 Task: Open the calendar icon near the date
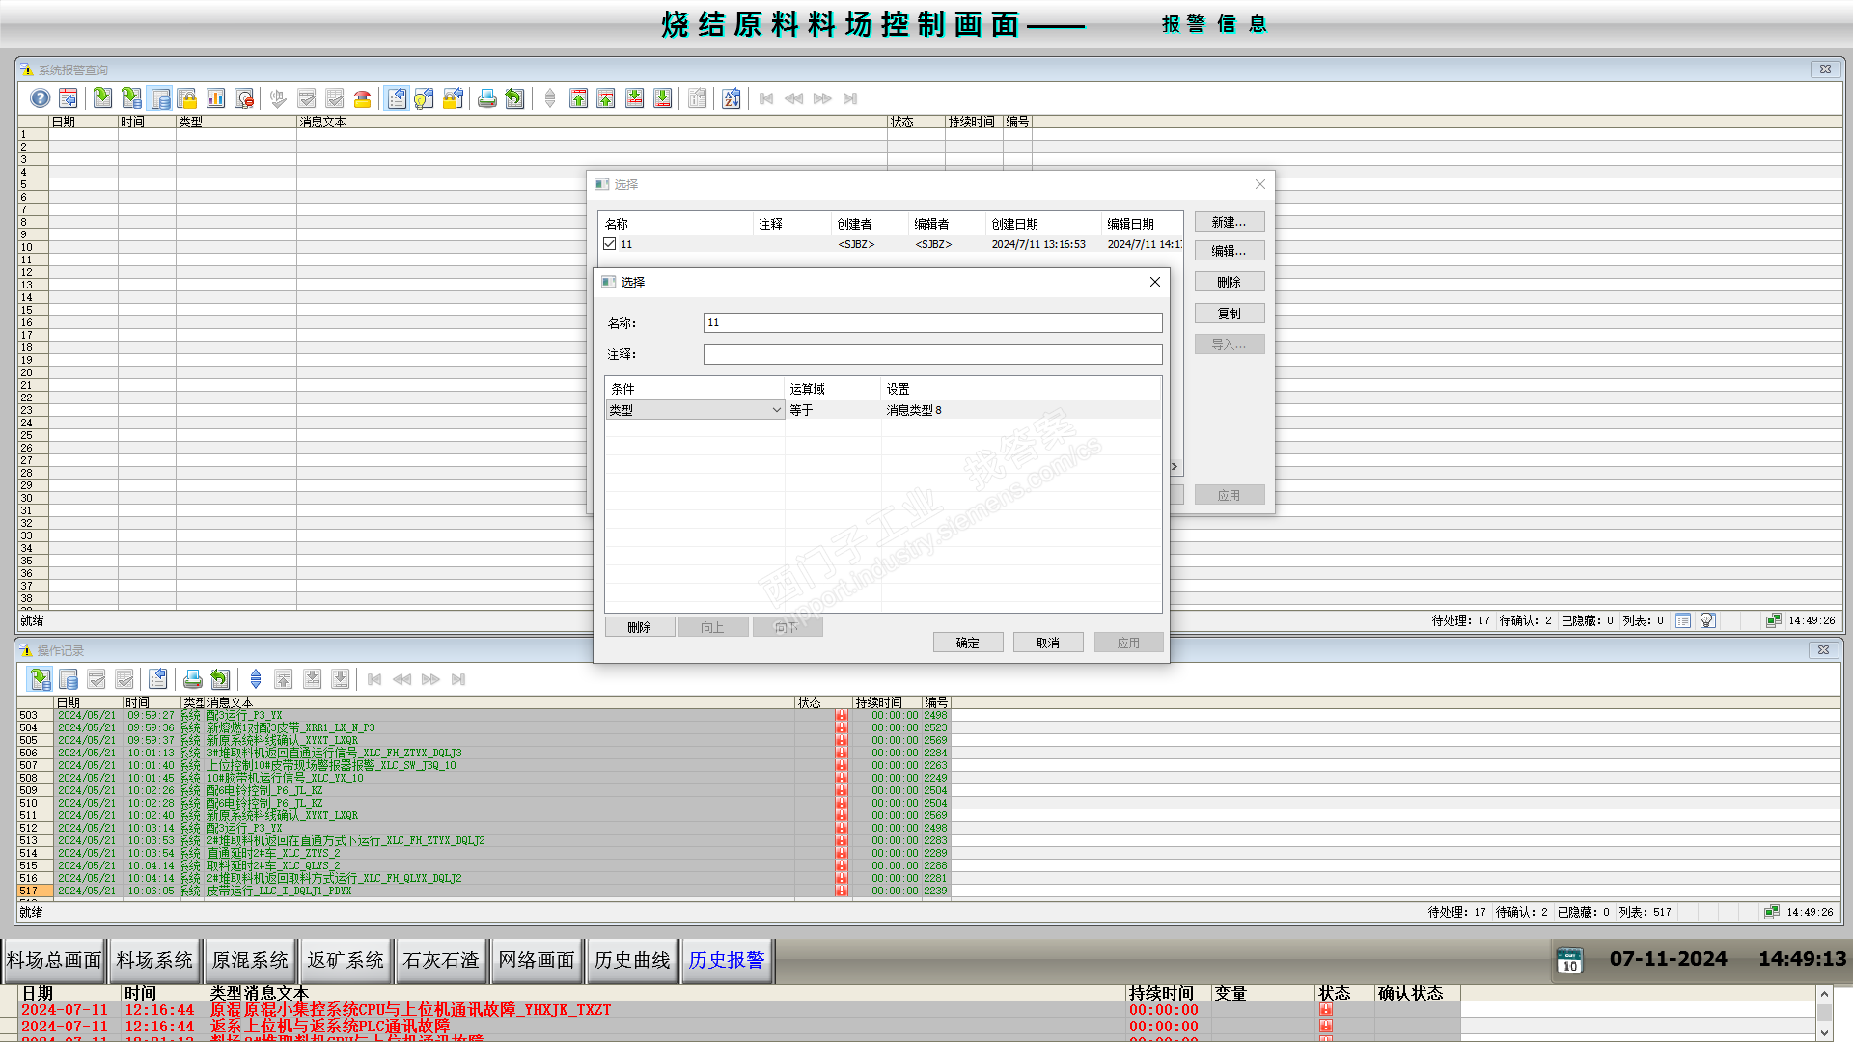[1570, 960]
